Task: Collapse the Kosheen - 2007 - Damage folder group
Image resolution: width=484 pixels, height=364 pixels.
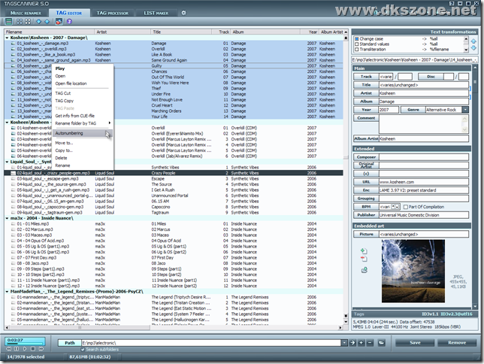Action: click(7, 38)
